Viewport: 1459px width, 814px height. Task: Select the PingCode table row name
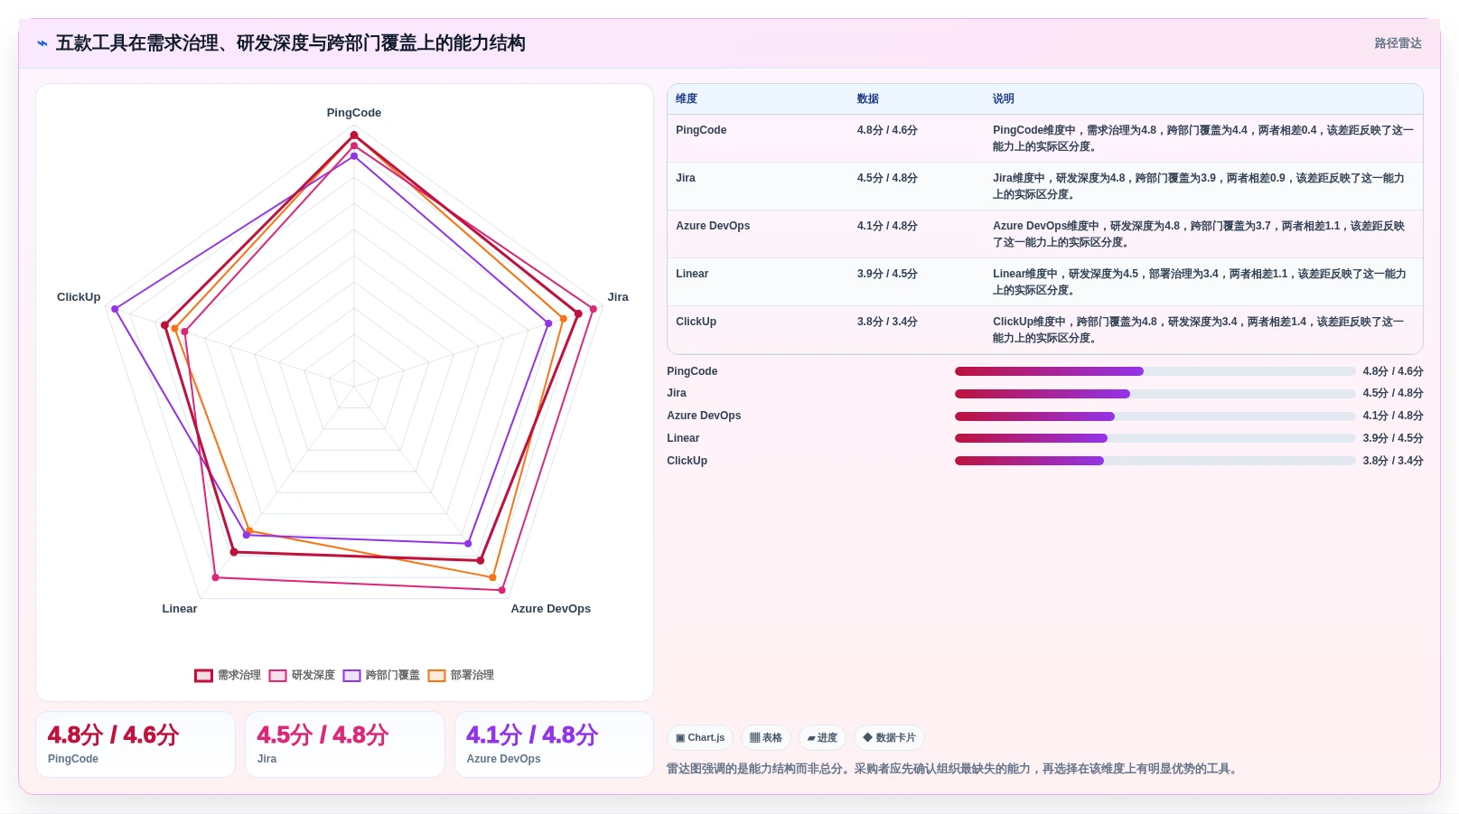coord(701,130)
